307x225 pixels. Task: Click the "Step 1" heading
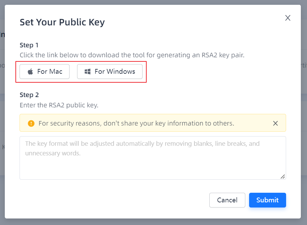pyautogui.click(x=29, y=45)
